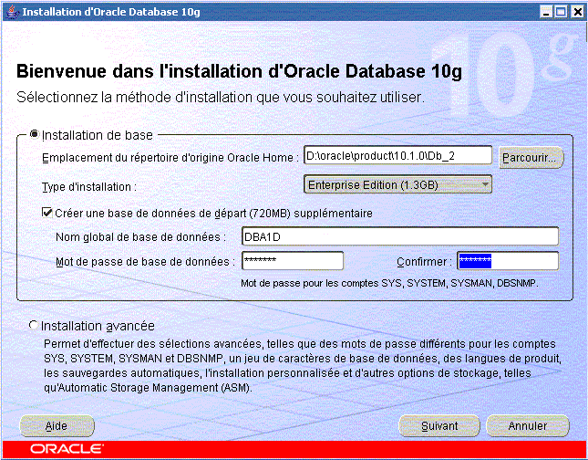
Task: Open the Type d'installation dropdown
Action: (x=397, y=185)
